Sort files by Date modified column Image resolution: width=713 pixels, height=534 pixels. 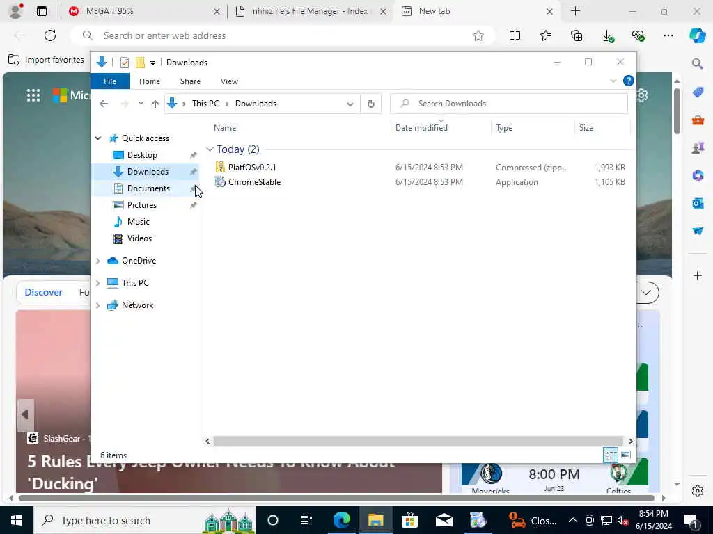pos(421,128)
